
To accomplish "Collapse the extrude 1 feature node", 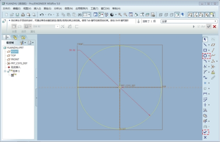I will (x=5, y=71).
